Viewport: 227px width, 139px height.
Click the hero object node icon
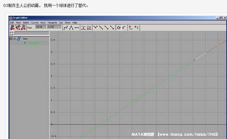(x=19, y=39)
